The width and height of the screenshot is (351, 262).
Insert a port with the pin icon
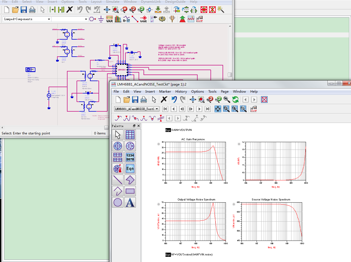92,19
